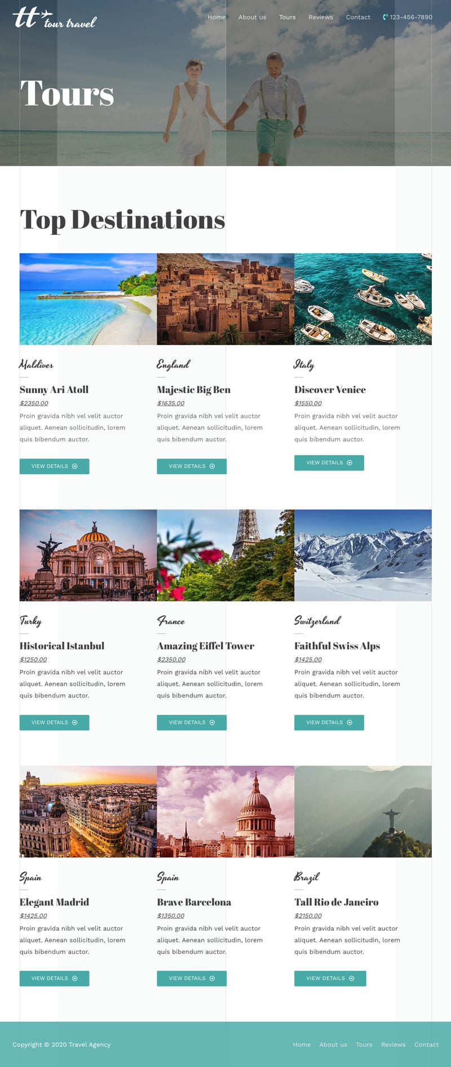Open the Swiss Alps snowy mountain image

pos(363,555)
